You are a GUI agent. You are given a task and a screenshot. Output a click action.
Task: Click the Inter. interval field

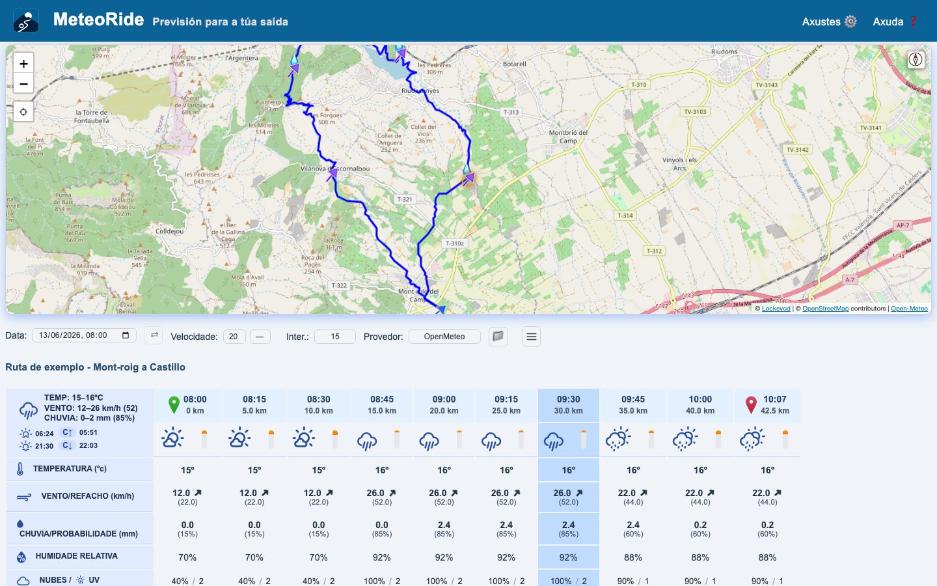pyautogui.click(x=335, y=337)
